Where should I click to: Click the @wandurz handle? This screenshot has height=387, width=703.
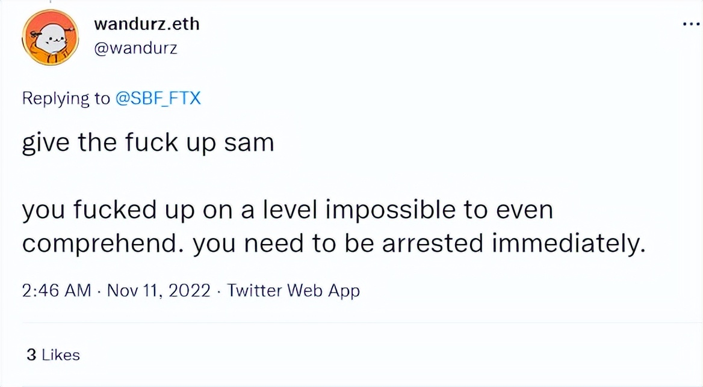coord(136,48)
